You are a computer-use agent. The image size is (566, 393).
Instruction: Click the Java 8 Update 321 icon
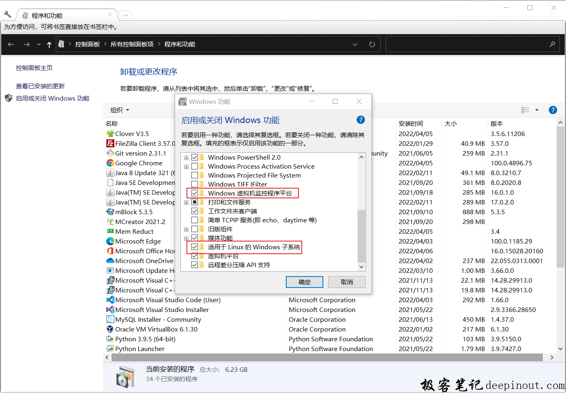(110, 173)
